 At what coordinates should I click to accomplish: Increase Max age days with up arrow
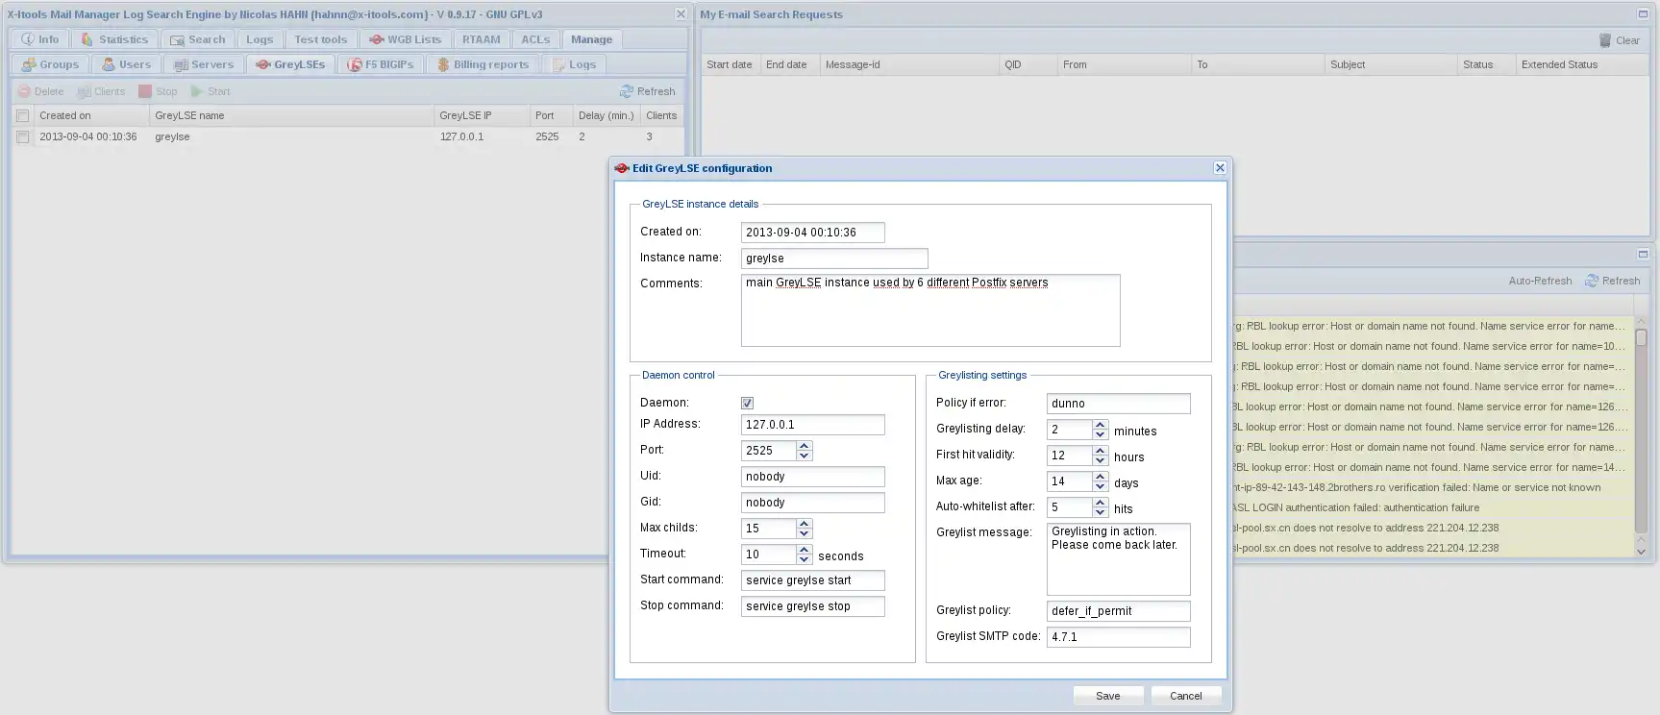[x=1101, y=476]
